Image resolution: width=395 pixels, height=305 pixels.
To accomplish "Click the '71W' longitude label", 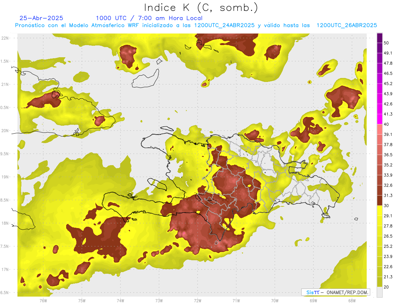I will 236,300.
